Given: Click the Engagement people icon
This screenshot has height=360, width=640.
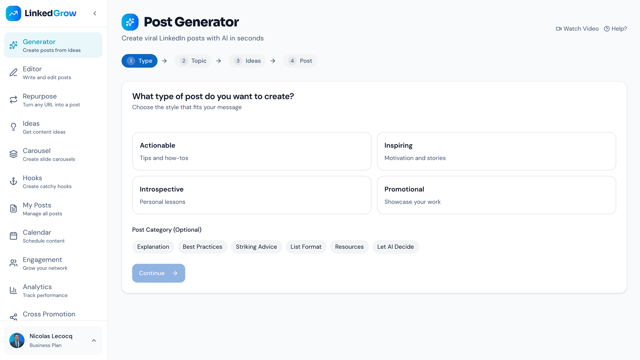Looking at the screenshot, I should tap(13, 263).
